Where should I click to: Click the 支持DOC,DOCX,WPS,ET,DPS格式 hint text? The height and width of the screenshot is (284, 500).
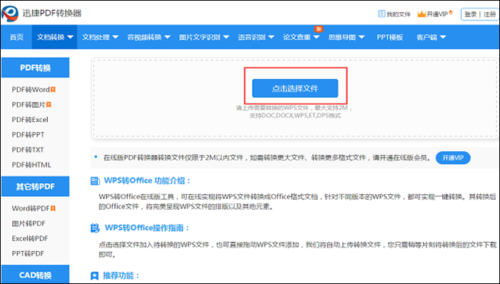point(295,116)
